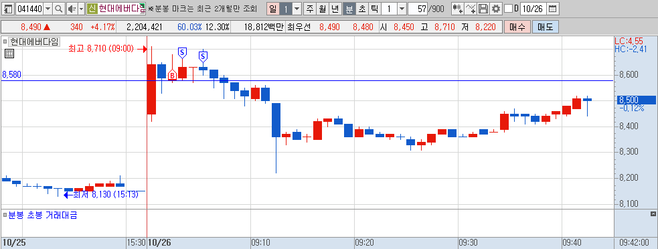Screen dimensions: 658x249
Task: Open chart settings with the gear icon
Action: [496, 9]
